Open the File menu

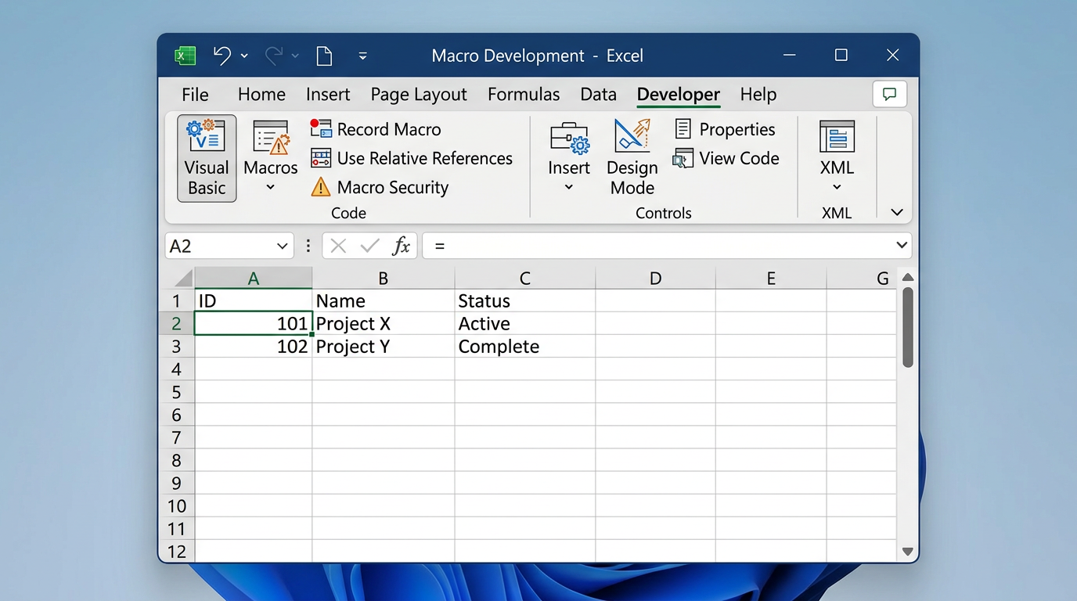pos(195,95)
